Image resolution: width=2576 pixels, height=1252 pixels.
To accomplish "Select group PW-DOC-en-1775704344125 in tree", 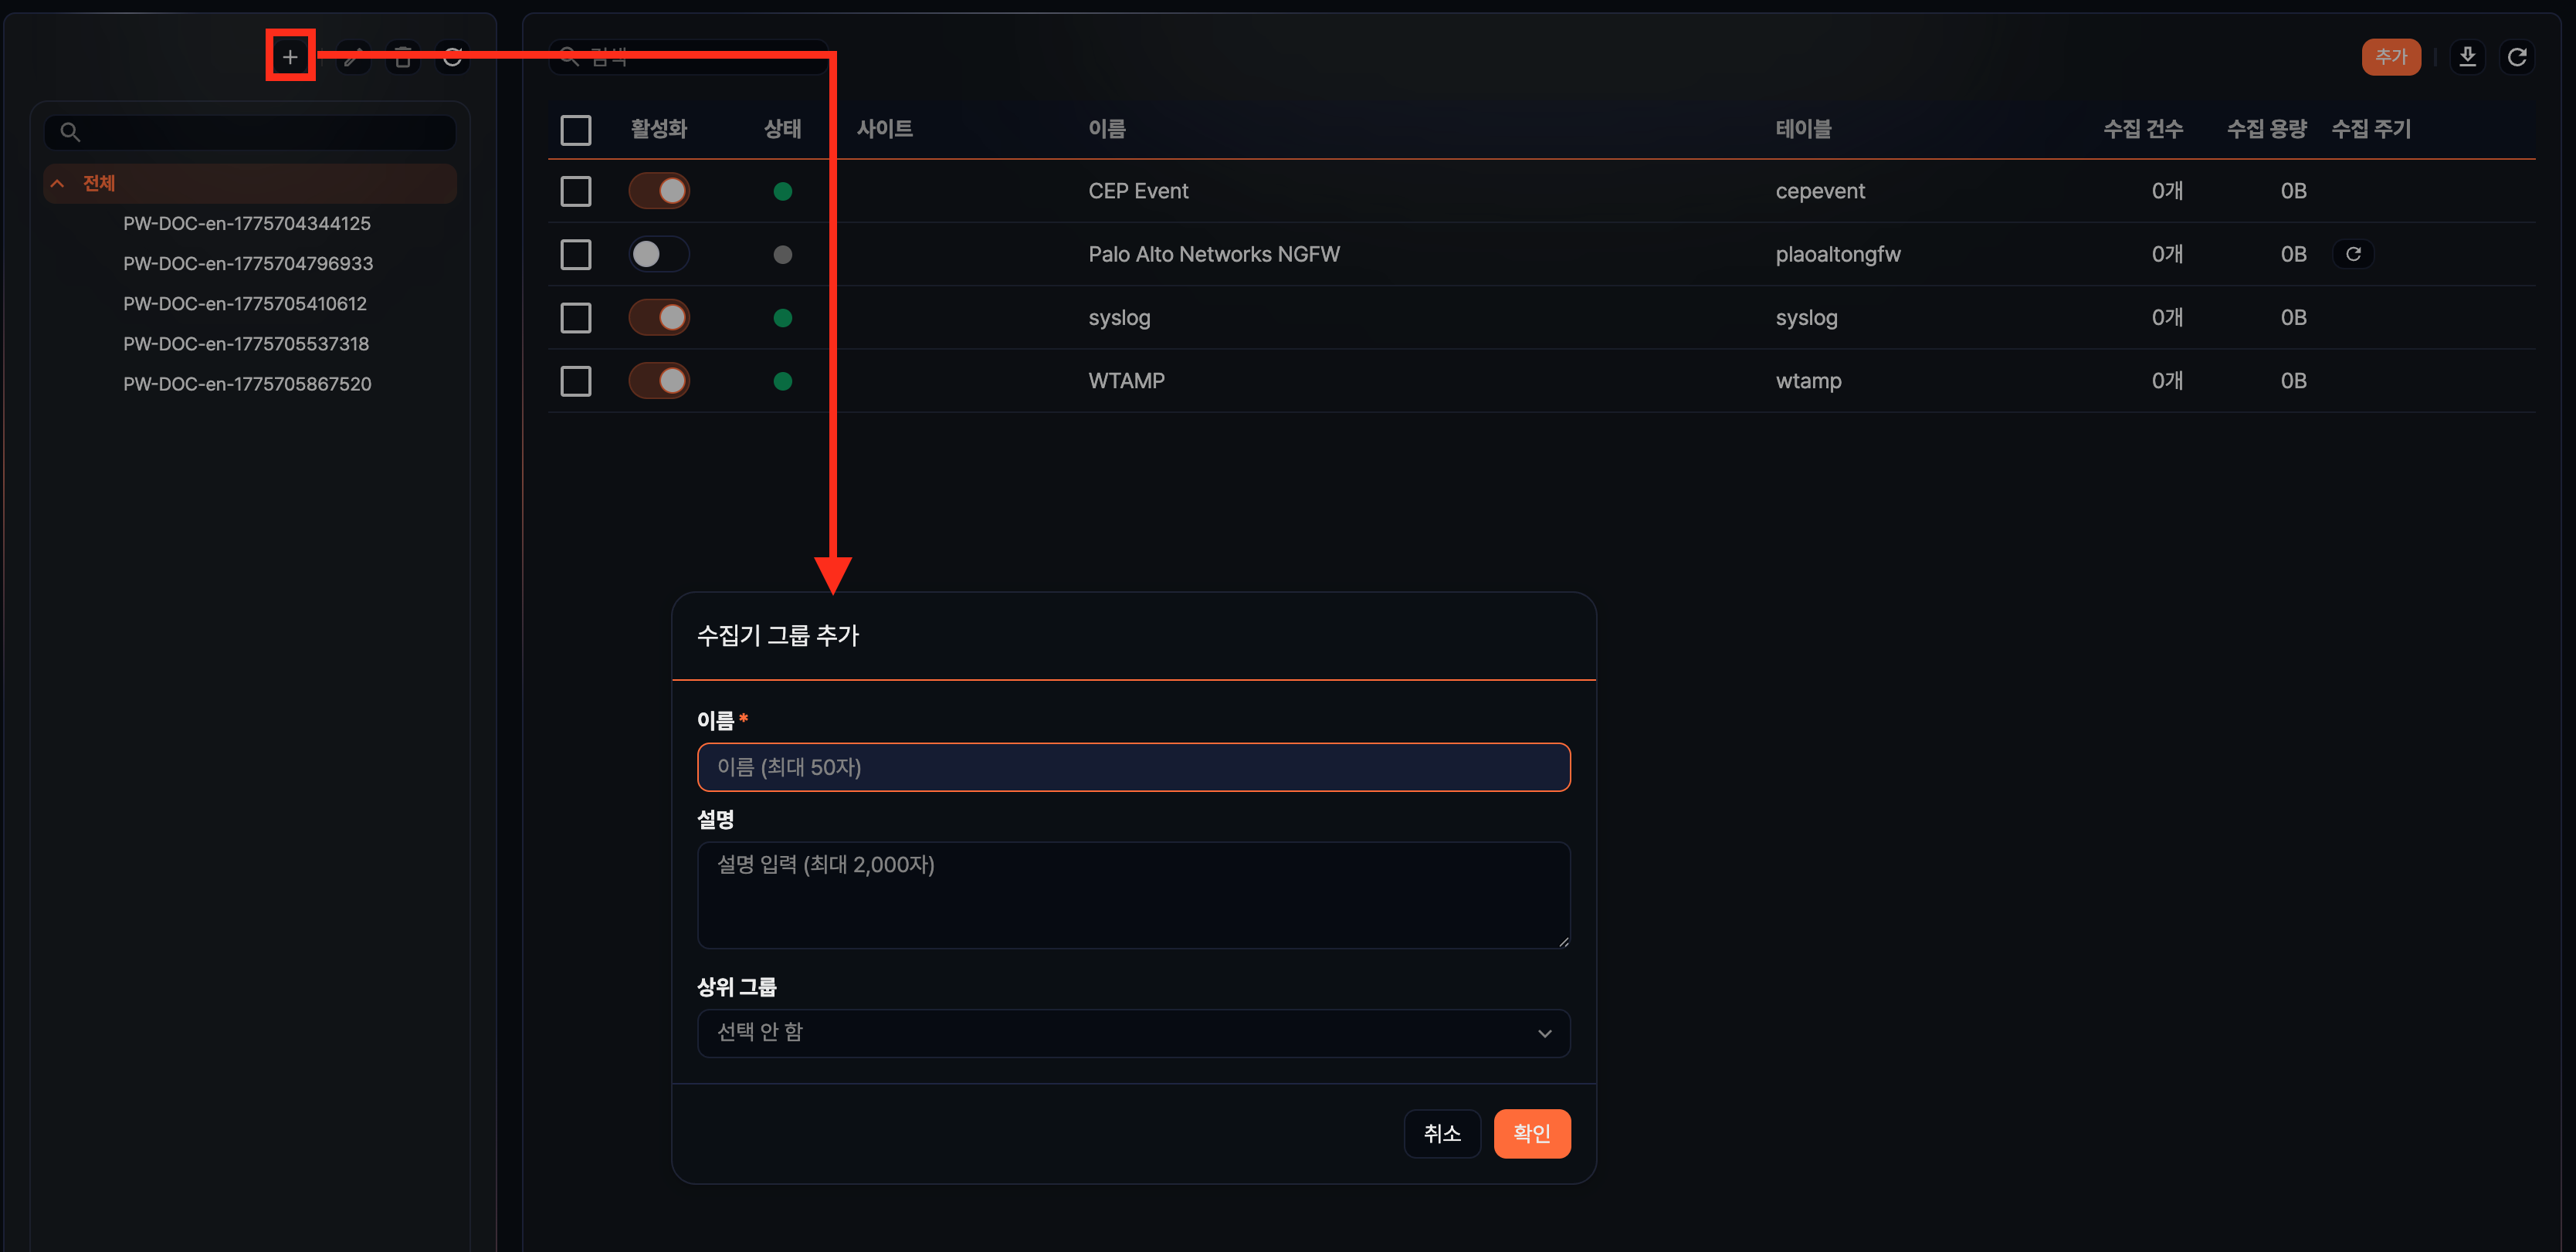I will [x=246, y=224].
